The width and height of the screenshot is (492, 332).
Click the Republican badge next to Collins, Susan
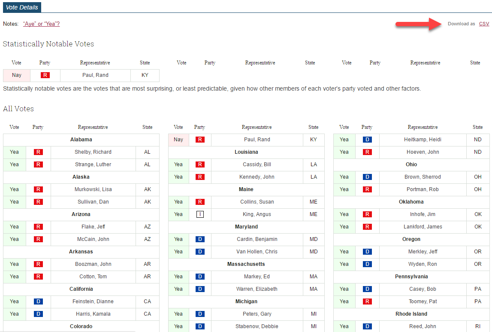click(x=200, y=202)
